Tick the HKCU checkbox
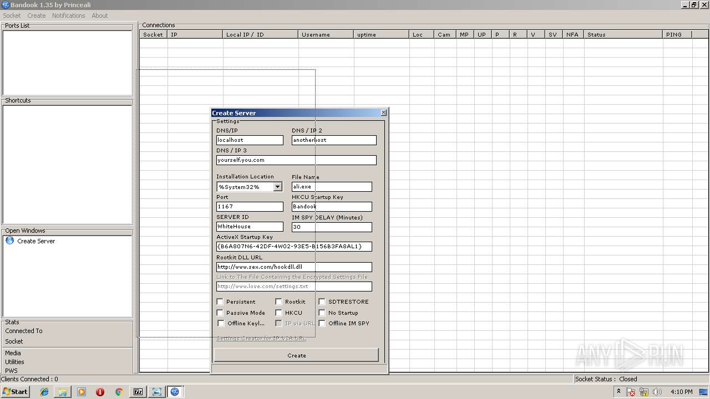The height and width of the screenshot is (399, 710). (279, 313)
